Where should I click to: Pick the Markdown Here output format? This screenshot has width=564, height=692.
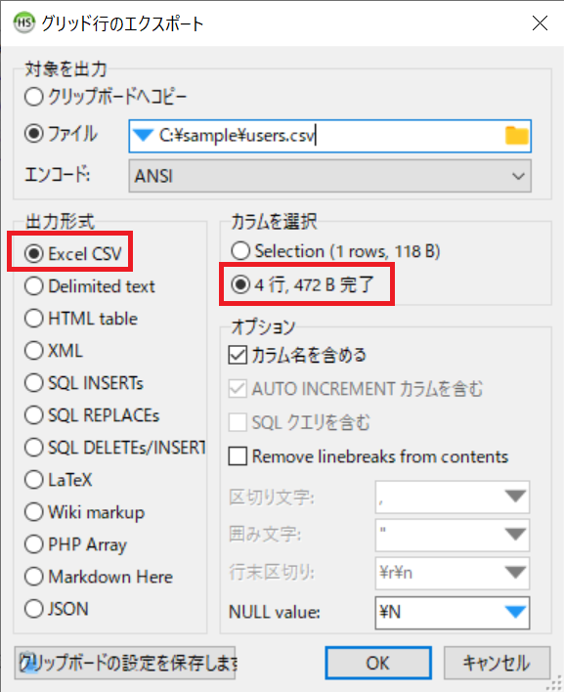pyautogui.click(x=99, y=577)
